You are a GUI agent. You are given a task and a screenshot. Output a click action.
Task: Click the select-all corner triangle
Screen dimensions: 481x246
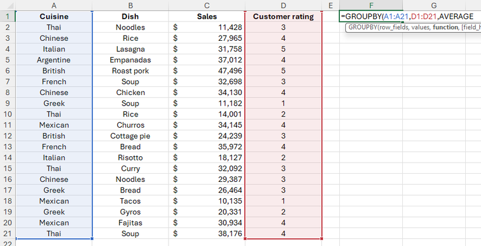[x=7, y=5]
